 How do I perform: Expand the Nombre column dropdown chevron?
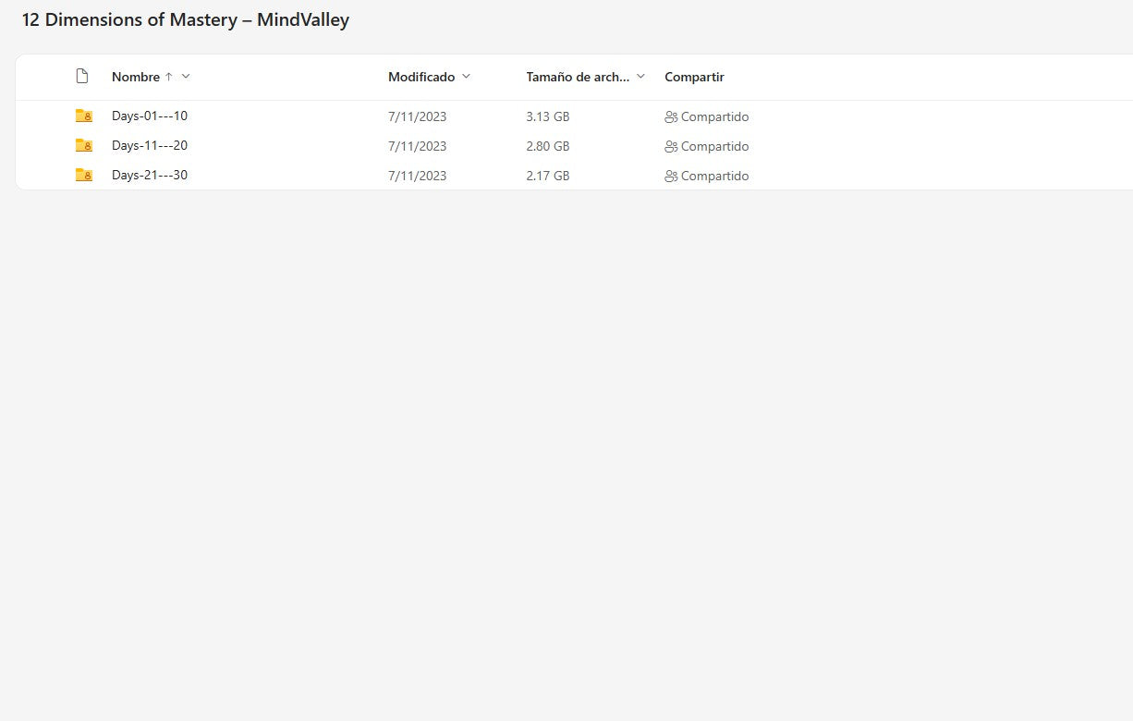point(186,77)
